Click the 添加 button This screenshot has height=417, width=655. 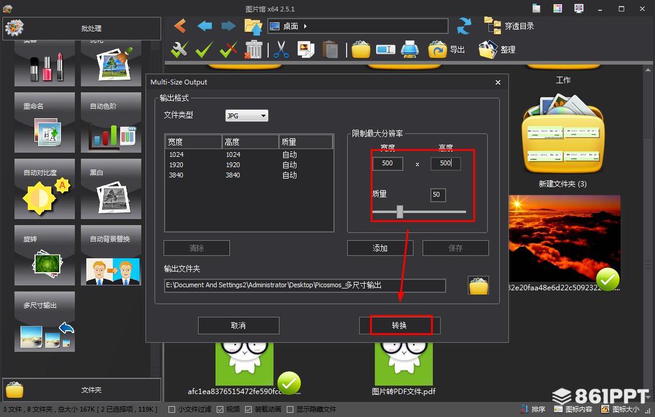tap(380, 248)
